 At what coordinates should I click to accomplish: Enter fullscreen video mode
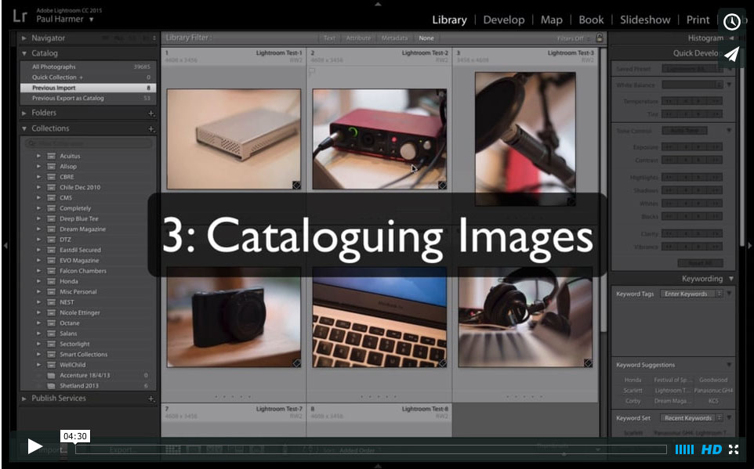(734, 449)
